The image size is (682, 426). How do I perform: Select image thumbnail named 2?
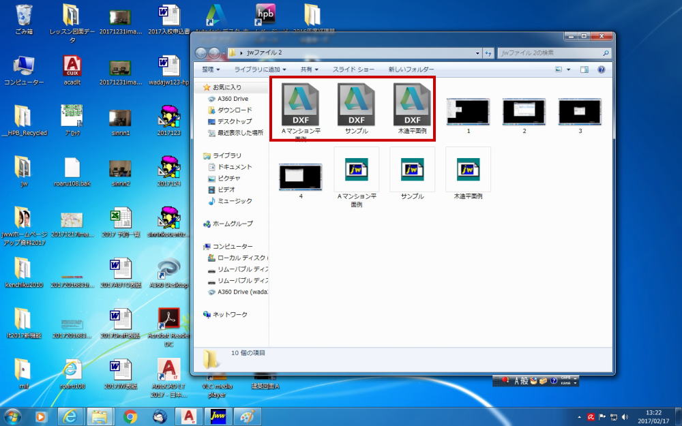tap(524, 116)
